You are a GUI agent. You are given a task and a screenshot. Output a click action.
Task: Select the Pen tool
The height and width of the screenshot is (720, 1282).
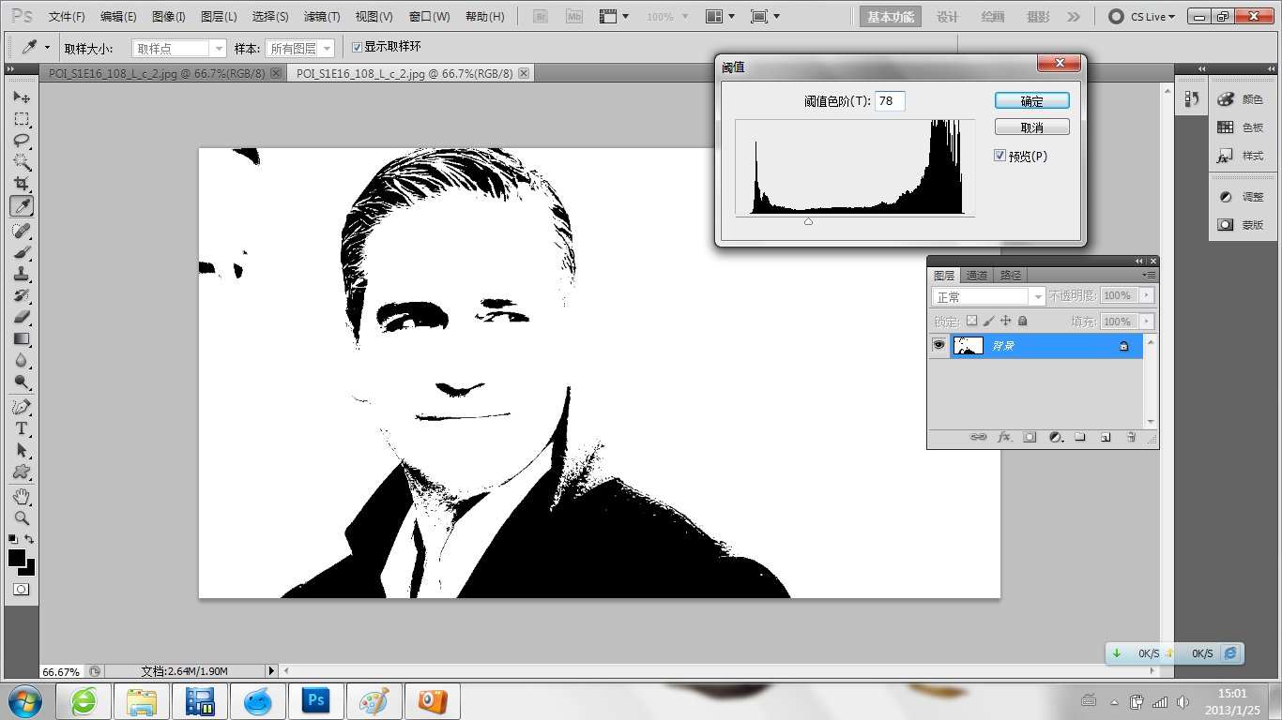[21, 407]
